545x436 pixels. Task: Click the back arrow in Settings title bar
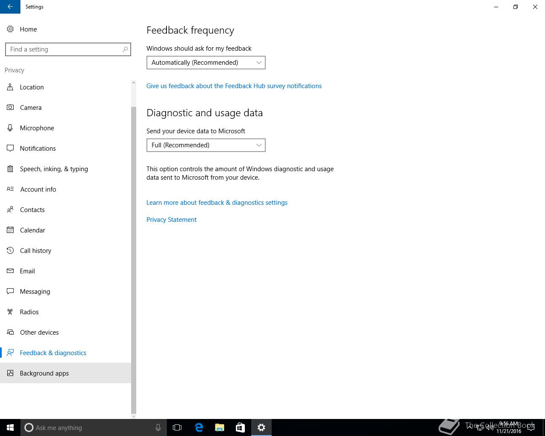[x=10, y=7]
